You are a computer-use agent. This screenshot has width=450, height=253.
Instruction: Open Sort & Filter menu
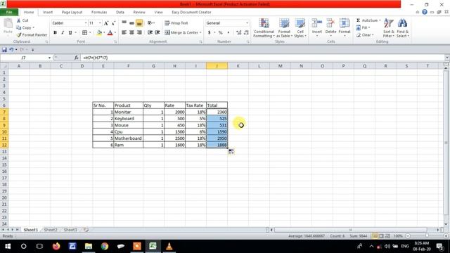pos(389,28)
